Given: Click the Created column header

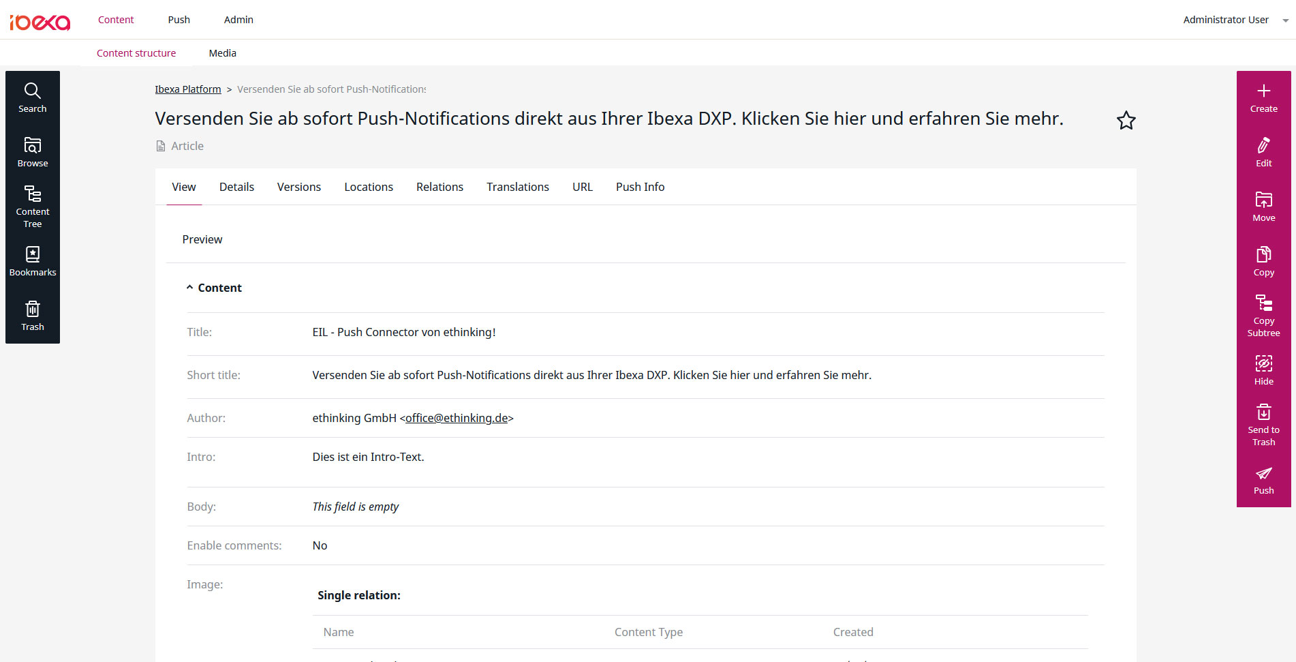Looking at the screenshot, I should [853, 632].
